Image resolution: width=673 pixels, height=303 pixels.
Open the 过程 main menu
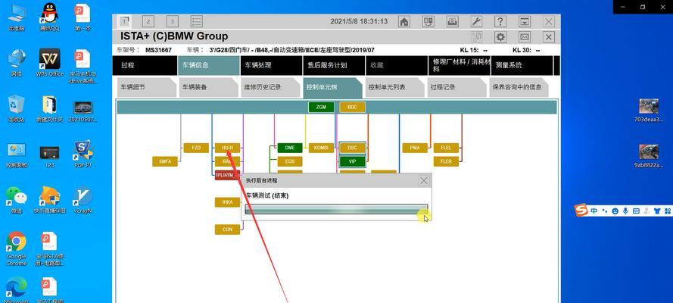click(x=144, y=65)
